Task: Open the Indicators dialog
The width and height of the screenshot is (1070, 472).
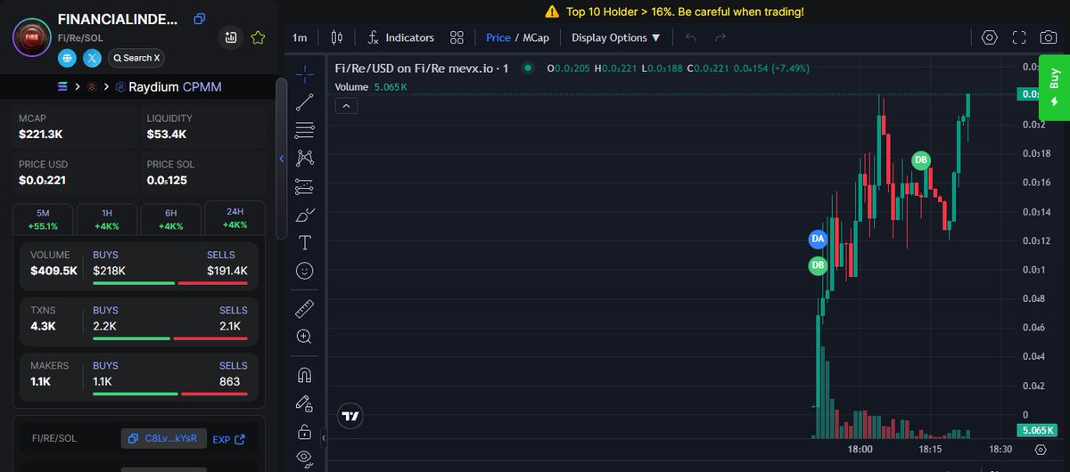Action: click(x=400, y=37)
